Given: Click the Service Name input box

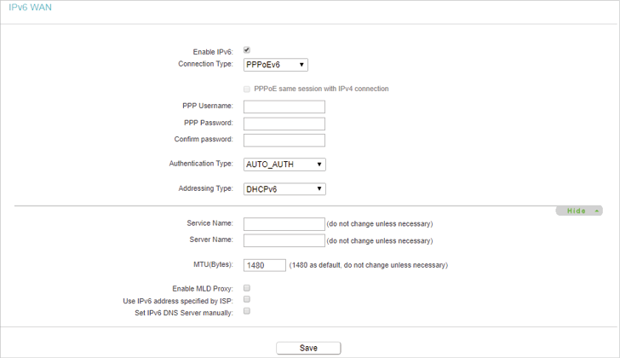Looking at the screenshot, I should (284, 224).
